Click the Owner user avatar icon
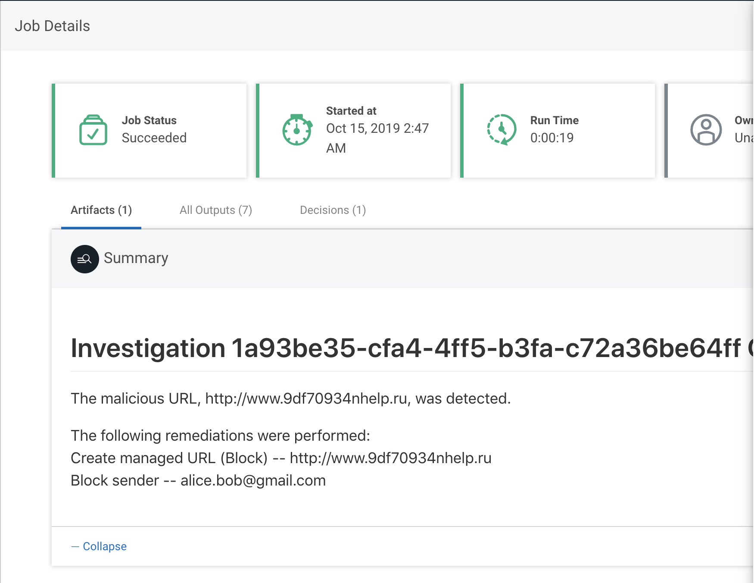754x583 pixels. 706,130
